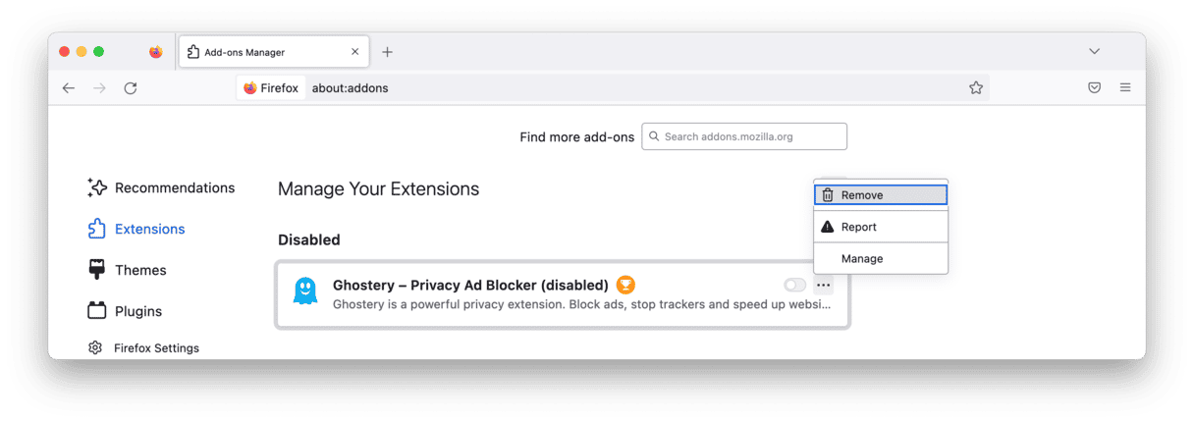Enable the Ghostery extension toggle
The height and width of the screenshot is (423, 1194).
tap(794, 285)
